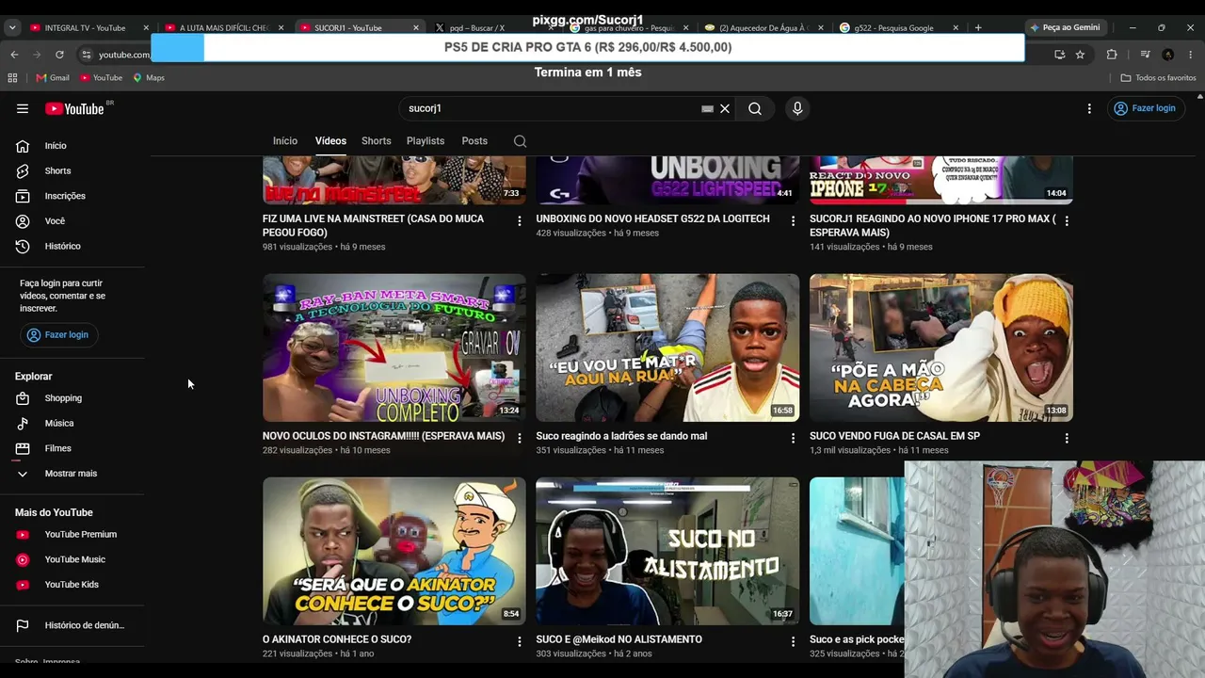Open the Chrome extensions puzzle icon

[1112, 55]
